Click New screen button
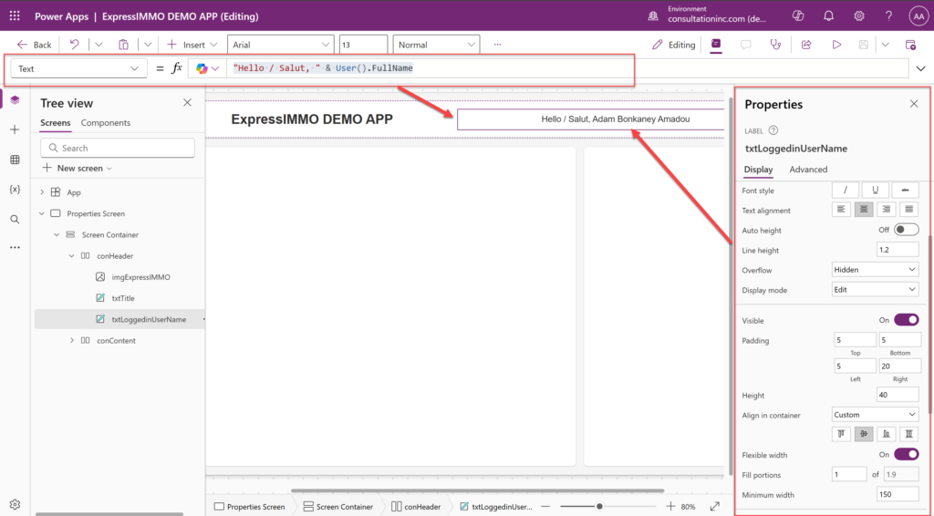 click(x=78, y=169)
